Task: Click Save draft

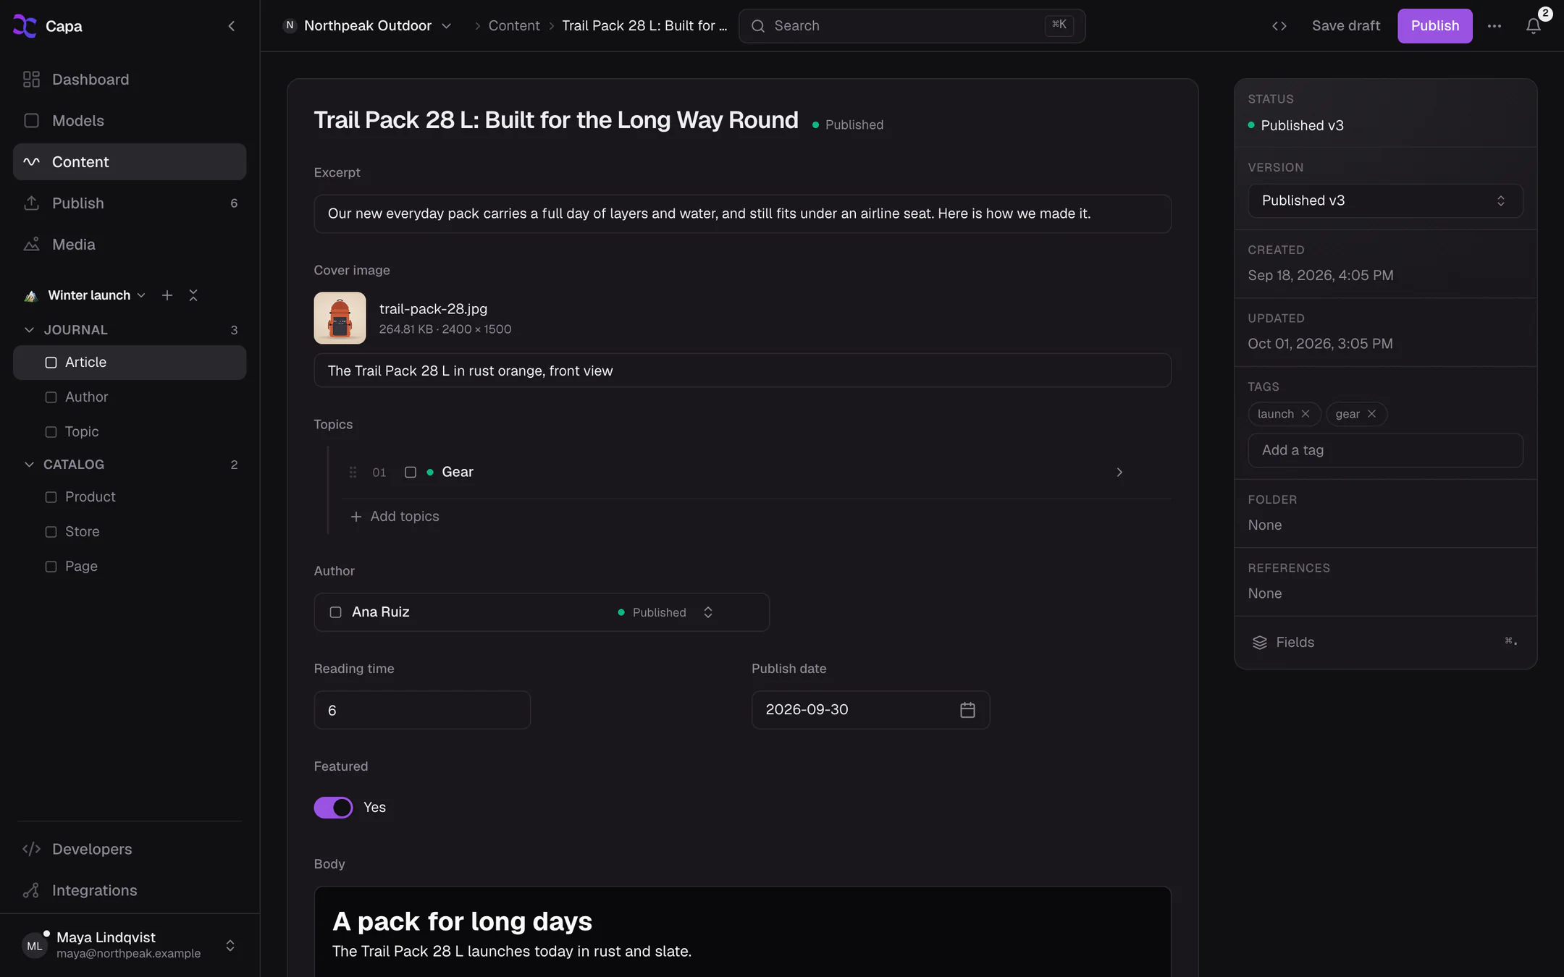Action: point(1346,26)
